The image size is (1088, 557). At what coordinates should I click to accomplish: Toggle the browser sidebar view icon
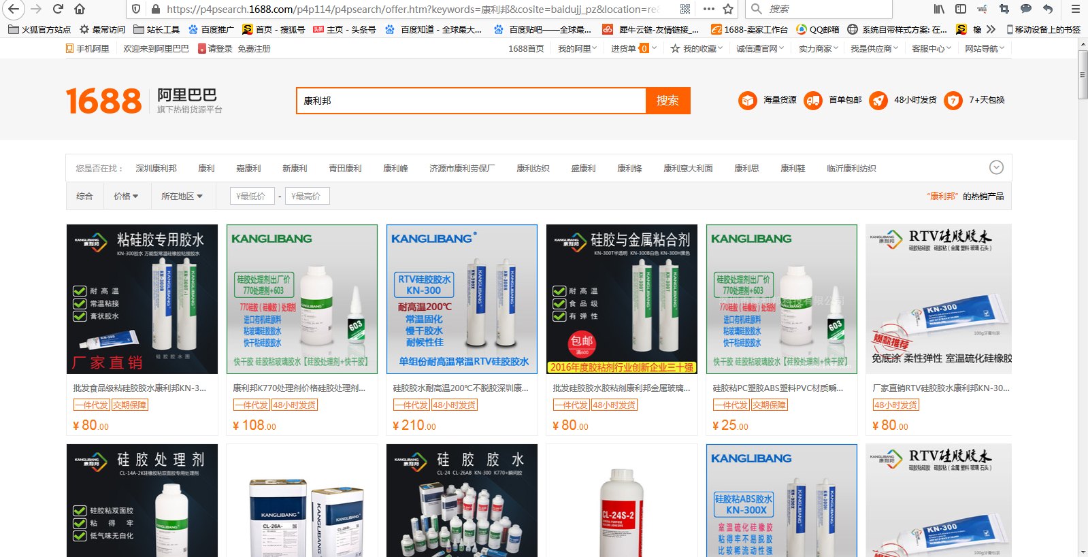[961, 9]
